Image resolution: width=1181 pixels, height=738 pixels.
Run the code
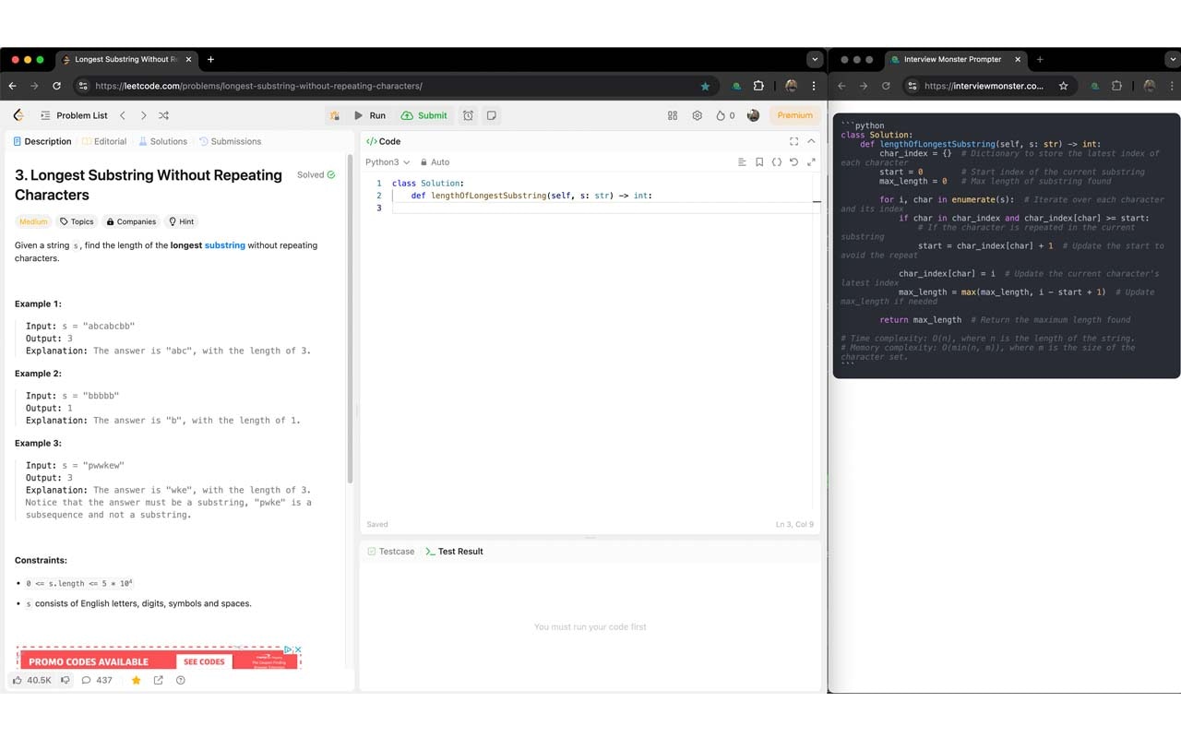click(370, 115)
